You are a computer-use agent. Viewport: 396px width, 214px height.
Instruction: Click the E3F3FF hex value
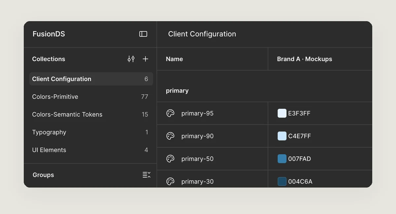pyautogui.click(x=299, y=113)
